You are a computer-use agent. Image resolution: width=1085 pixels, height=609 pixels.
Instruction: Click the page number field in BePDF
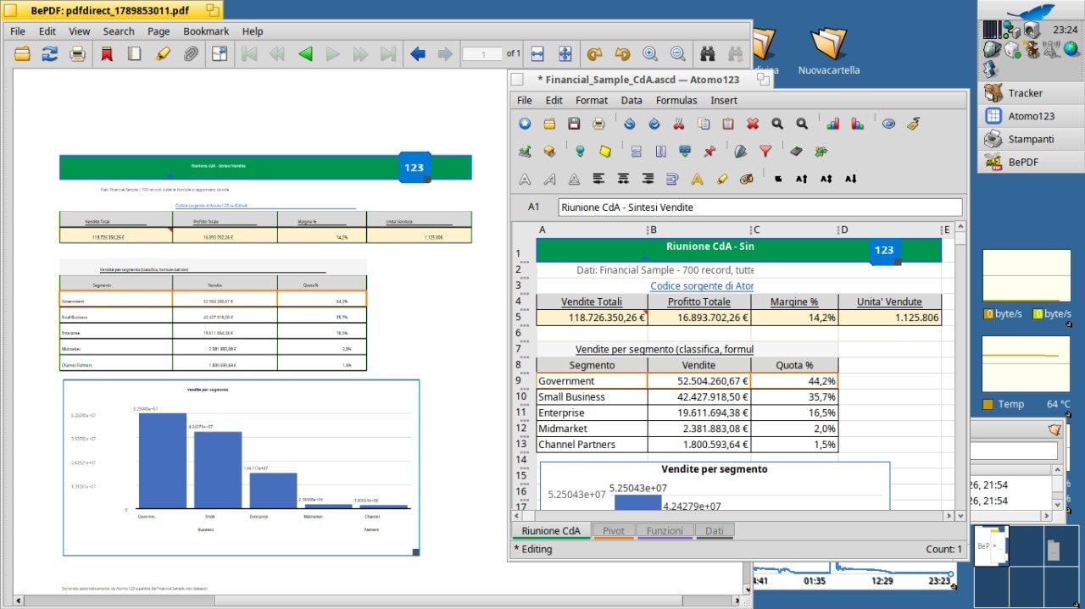coord(482,54)
